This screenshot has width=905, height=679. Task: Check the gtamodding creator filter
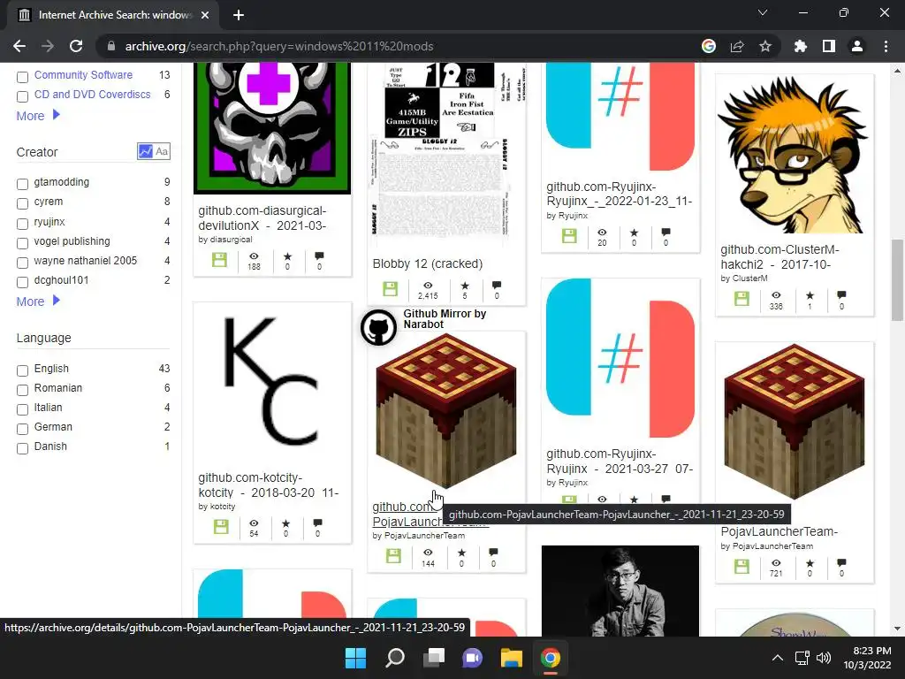pos(22,184)
